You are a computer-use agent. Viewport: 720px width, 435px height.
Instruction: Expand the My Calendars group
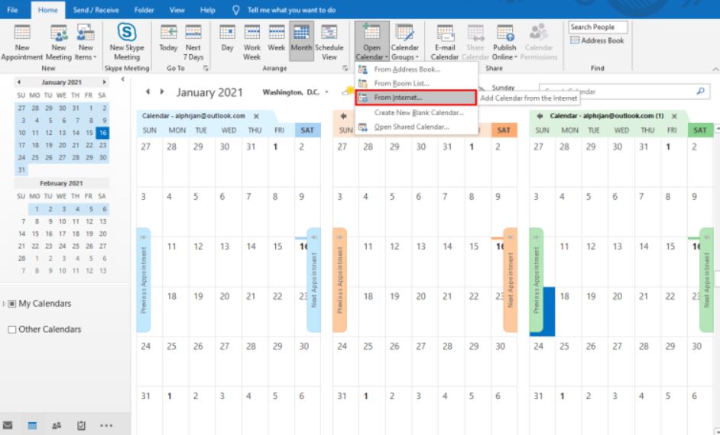[4, 304]
